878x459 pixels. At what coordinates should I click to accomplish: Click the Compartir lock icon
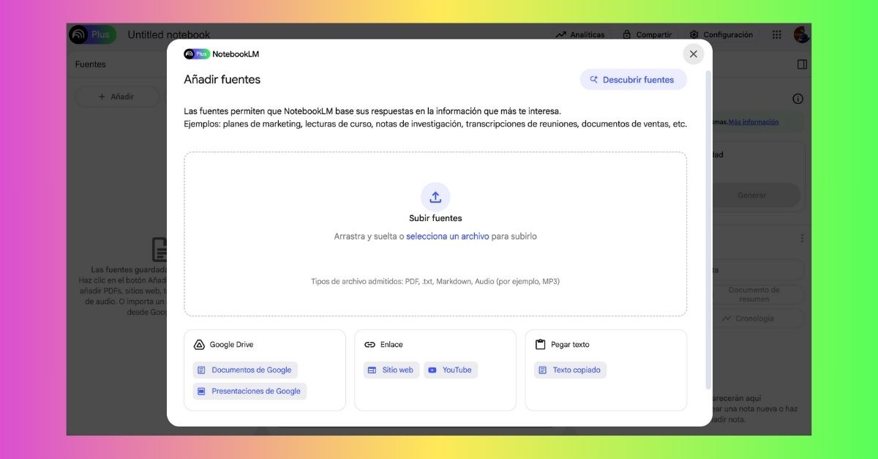click(x=626, y=34)
